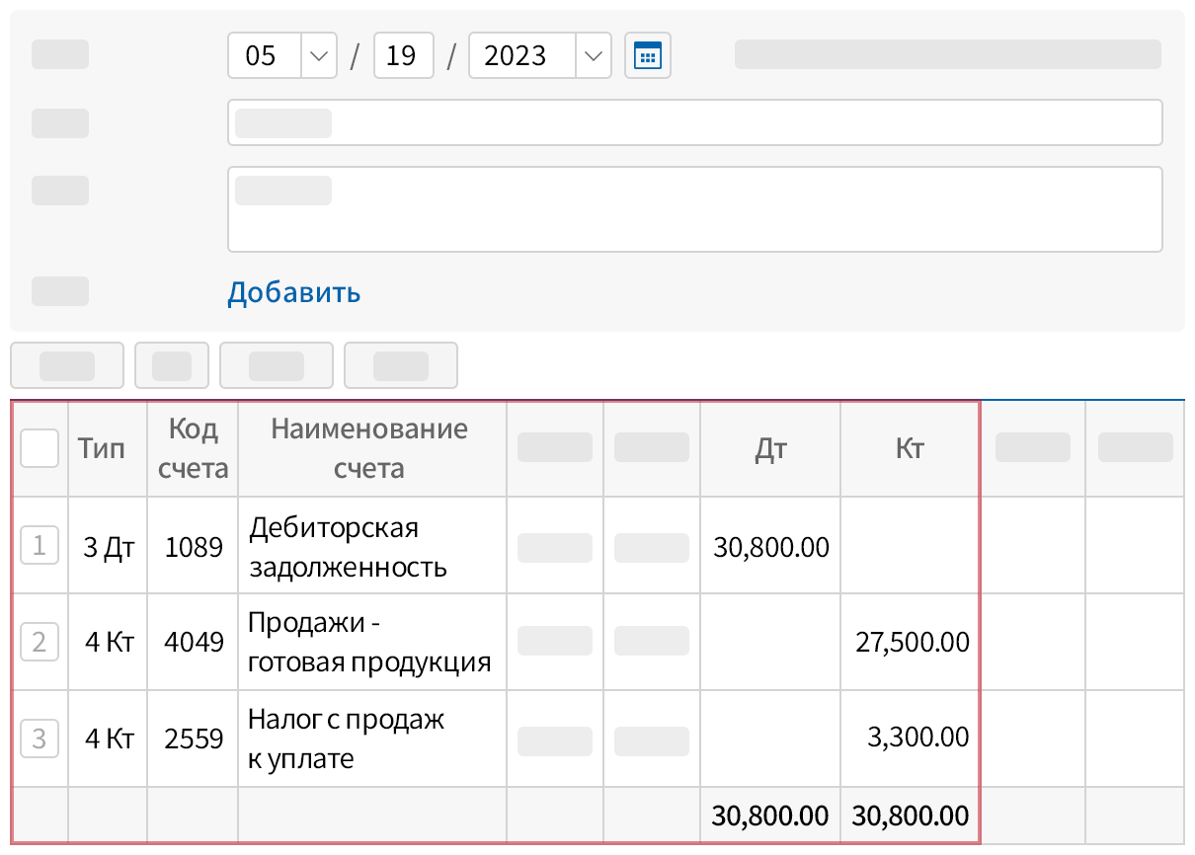Screen dimensions: 1195x855
Task: Click the account code 1089 cell
Action: click(x=192, y=544)
